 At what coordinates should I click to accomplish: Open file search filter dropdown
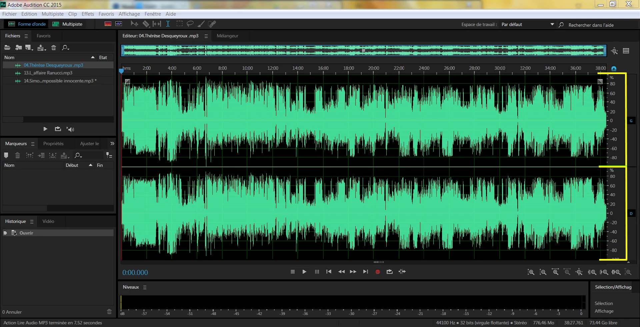click(x=65, y=48)
